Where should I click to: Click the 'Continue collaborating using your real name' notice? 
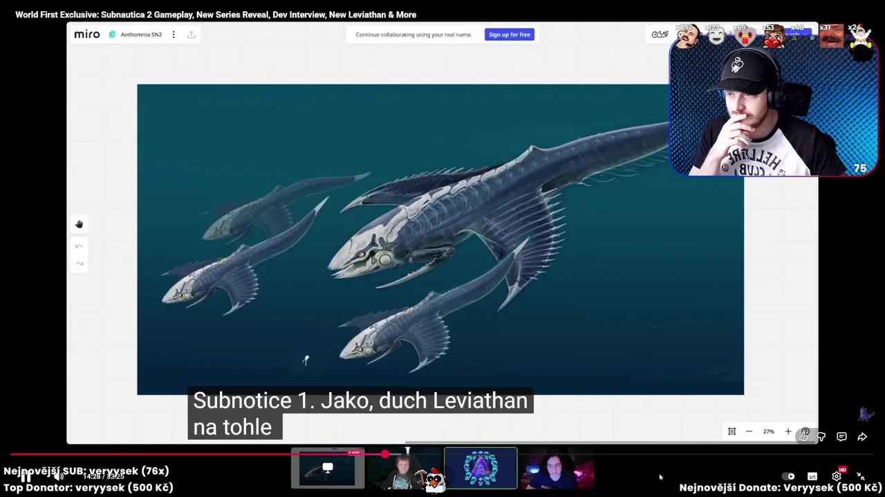pos(413,35)
